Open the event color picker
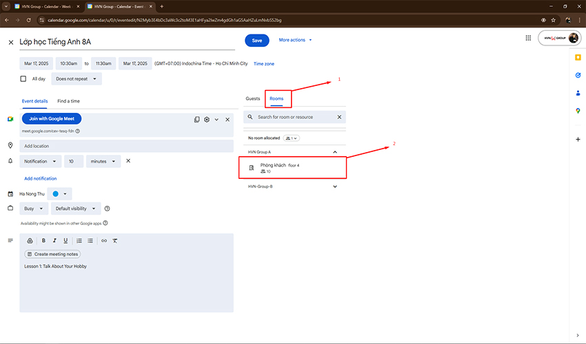The width and height of the screenshot is (586, 344). [59, 193]
